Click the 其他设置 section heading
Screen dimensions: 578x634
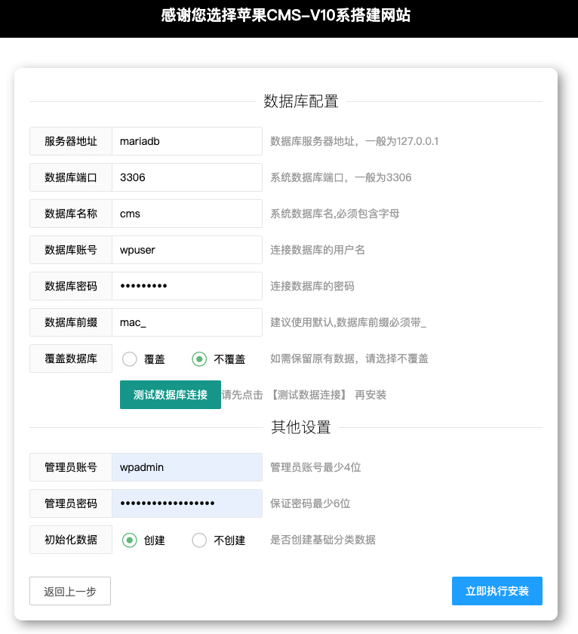(x=301, y=427)
